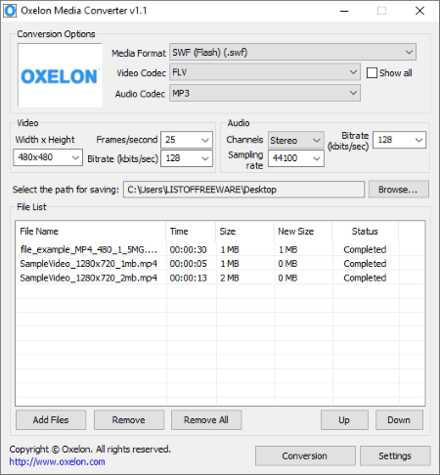Open the Video Codec dropdown
440x475 pixels.
(x=265, y=72)
